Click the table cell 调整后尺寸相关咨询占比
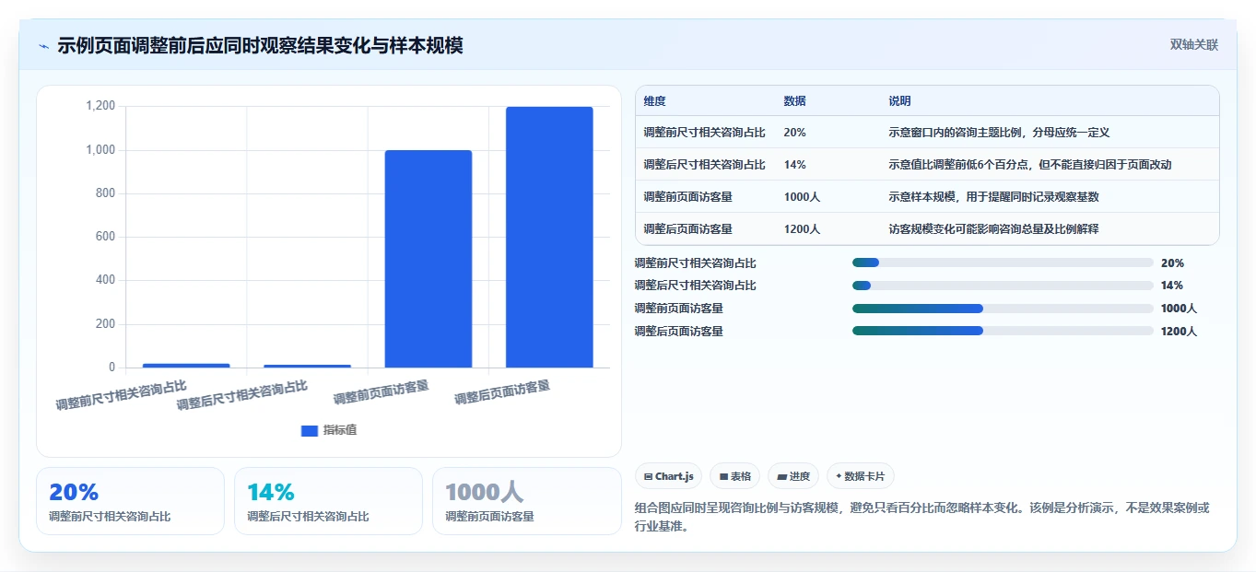Viewport: 1256px width, 572px height. point(704,165)
